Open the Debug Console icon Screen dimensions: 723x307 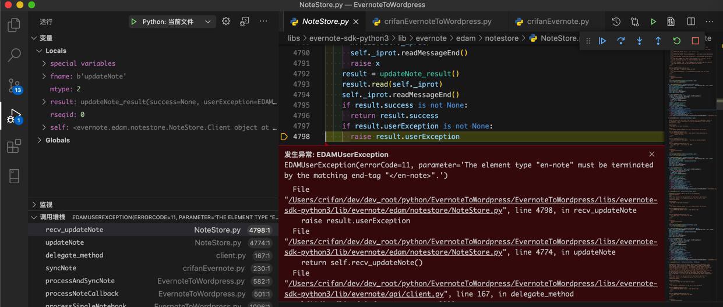coord(245,22)
